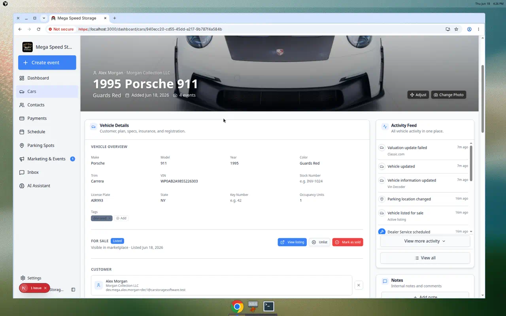Navigate to Parking Spots

pos(47,145)
